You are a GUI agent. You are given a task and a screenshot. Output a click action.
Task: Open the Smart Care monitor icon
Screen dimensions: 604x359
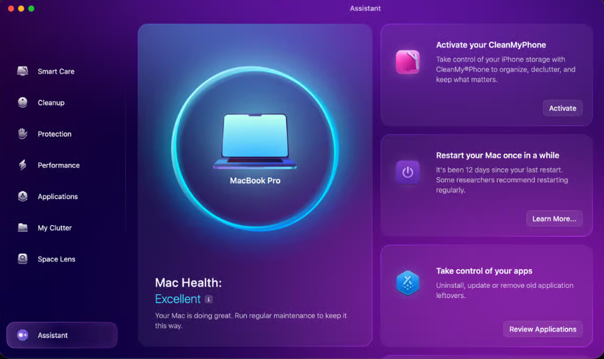[23, 71]
